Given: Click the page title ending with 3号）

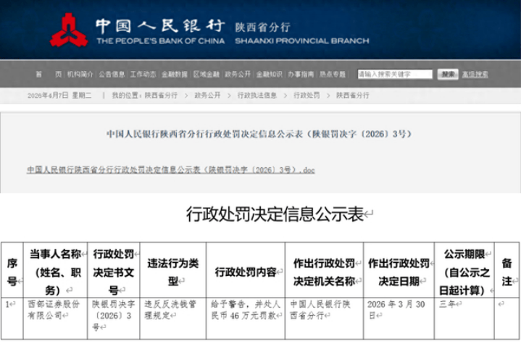Looking at the screenshot, I should (259, 134).
